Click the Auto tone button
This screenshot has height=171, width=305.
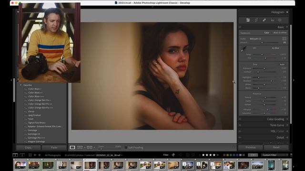[x=282, y=65]
